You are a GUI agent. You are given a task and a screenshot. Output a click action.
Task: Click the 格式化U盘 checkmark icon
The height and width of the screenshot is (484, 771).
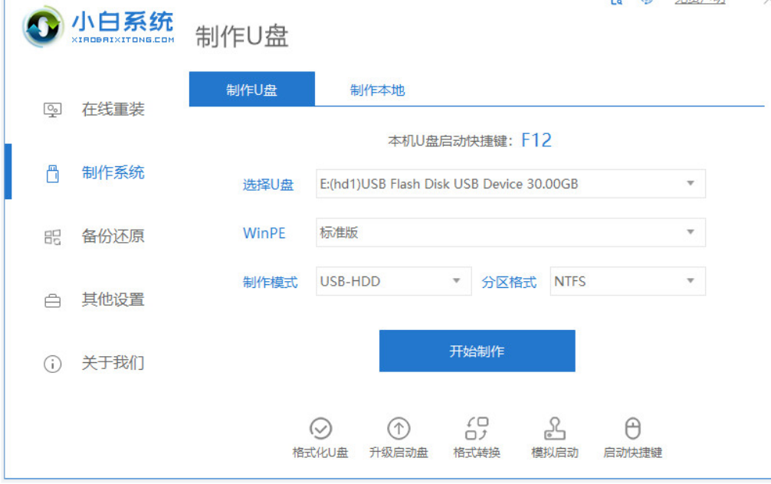click(x=320, y=428)
